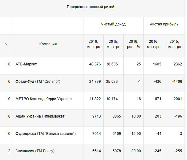Image resolution: width=187 pixels, height=160 pixels.
Task: Select the Фоззи-Фуд (ТМ "Сильпо") row
Action: [x=38, y=81]
